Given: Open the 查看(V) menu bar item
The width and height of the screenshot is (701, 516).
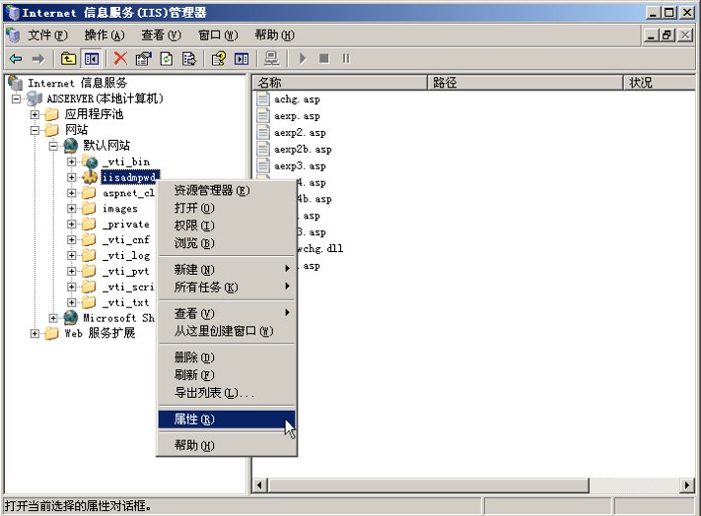Looking at the screenshot, I should pyautogui.click(x=161, y=35).
